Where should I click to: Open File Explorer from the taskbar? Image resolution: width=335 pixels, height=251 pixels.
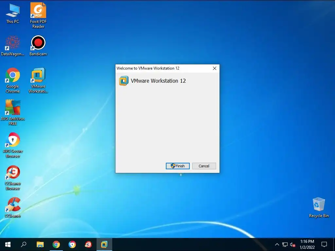click(40, 244)
